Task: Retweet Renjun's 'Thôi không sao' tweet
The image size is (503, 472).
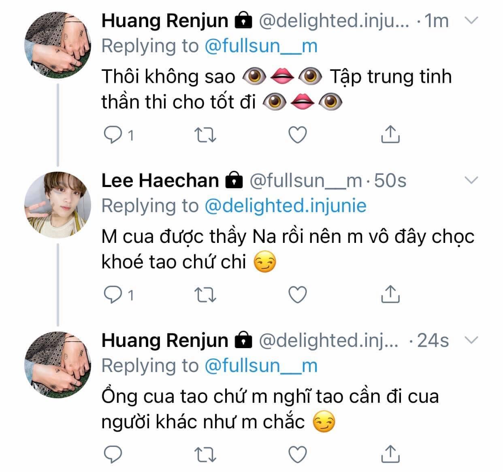Action: click(205, 135)
